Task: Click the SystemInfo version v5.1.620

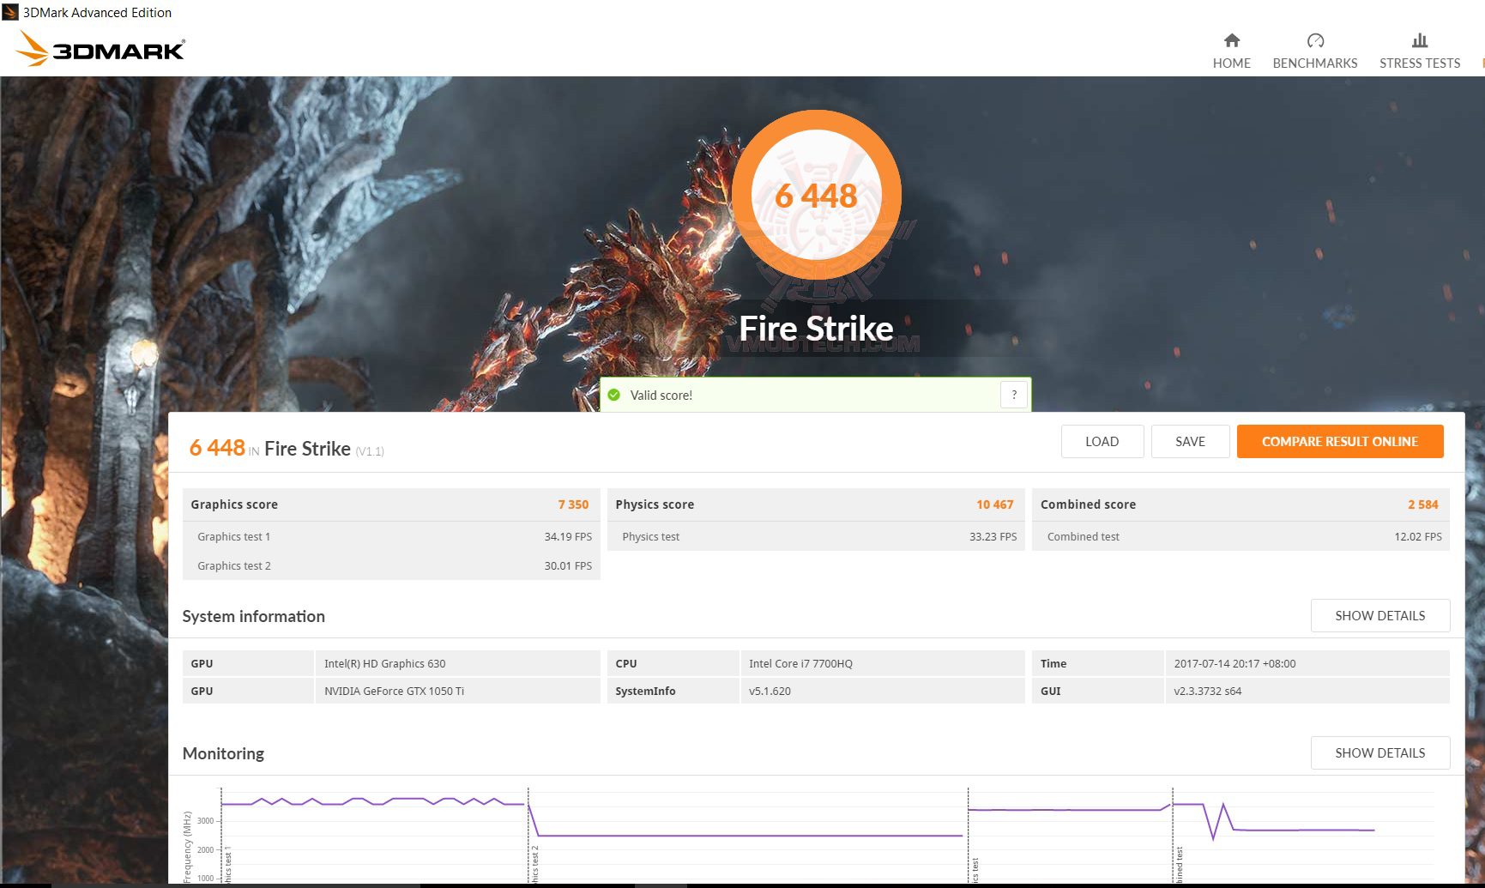Action: (770, 691)
